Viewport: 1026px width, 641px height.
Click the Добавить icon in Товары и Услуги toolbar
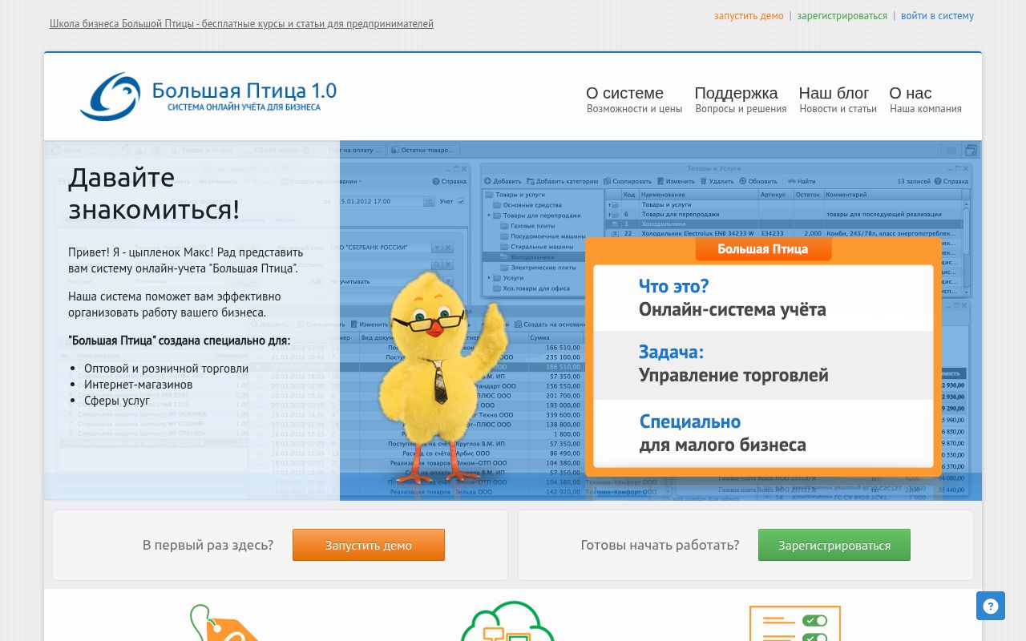[x=487, y=181]
